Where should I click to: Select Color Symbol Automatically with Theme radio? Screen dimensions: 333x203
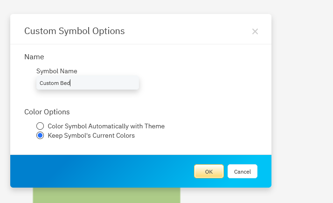[x=40, y=126]
